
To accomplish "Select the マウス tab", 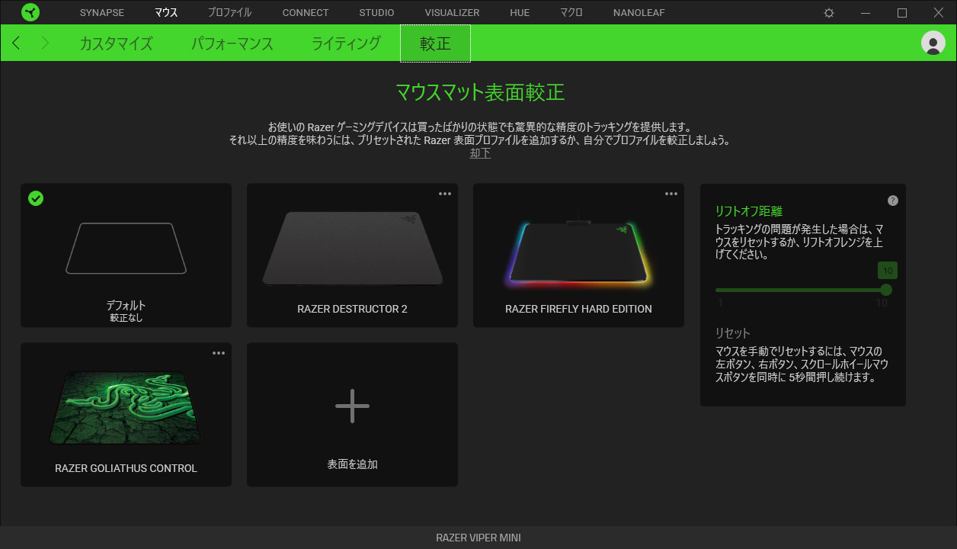I will click(x=165, y=13).
